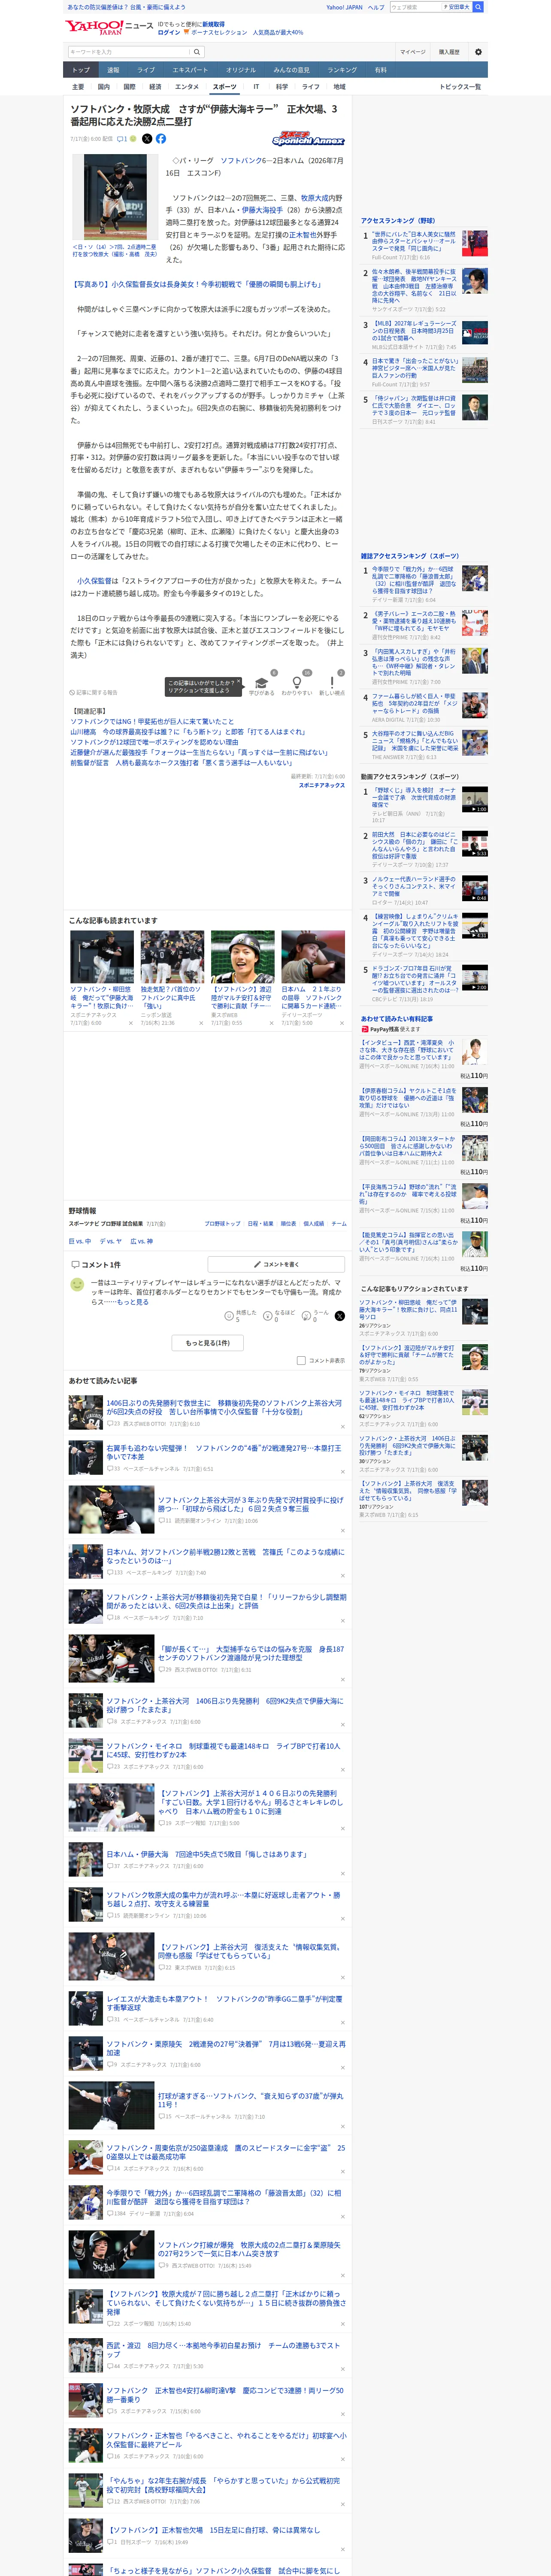Click the Yahoo! JAPAN logo

94,27
